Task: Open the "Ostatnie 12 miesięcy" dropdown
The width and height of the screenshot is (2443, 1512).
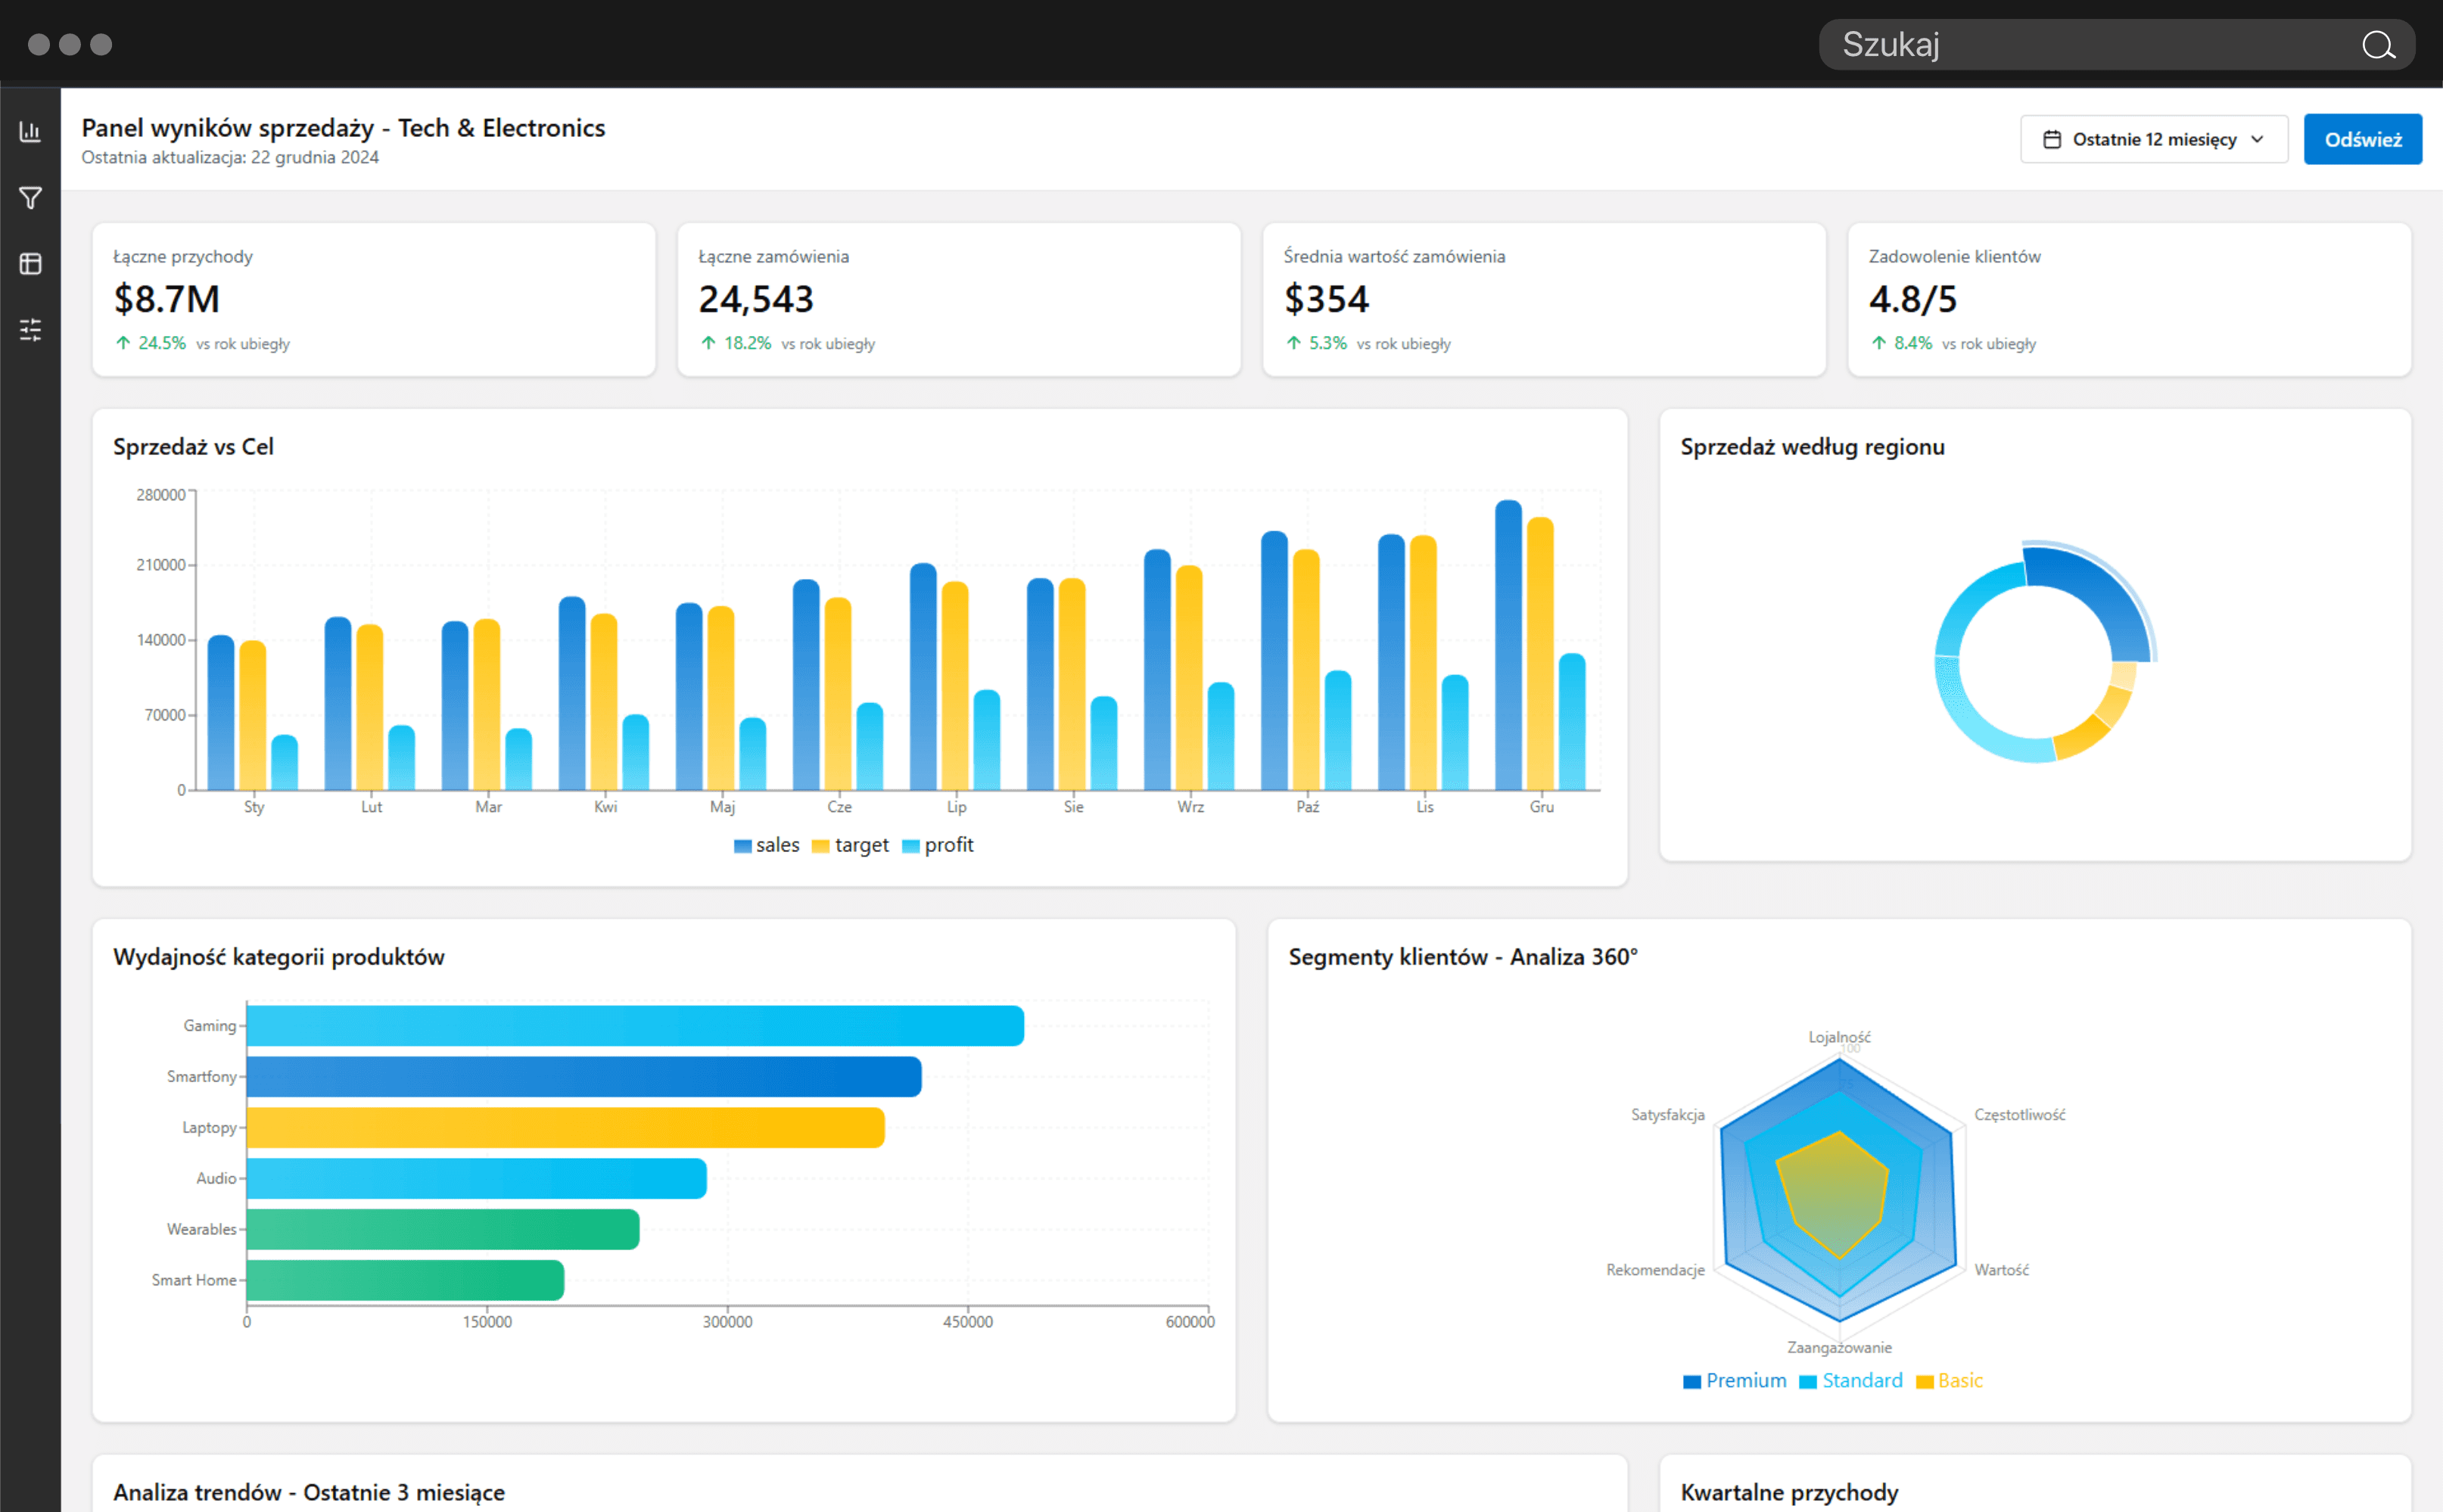Action: (x=2153, y=139)
